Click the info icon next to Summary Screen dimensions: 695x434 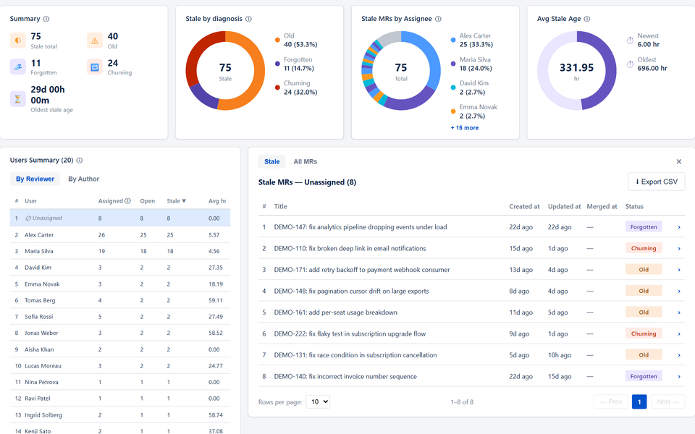[46, 19]
